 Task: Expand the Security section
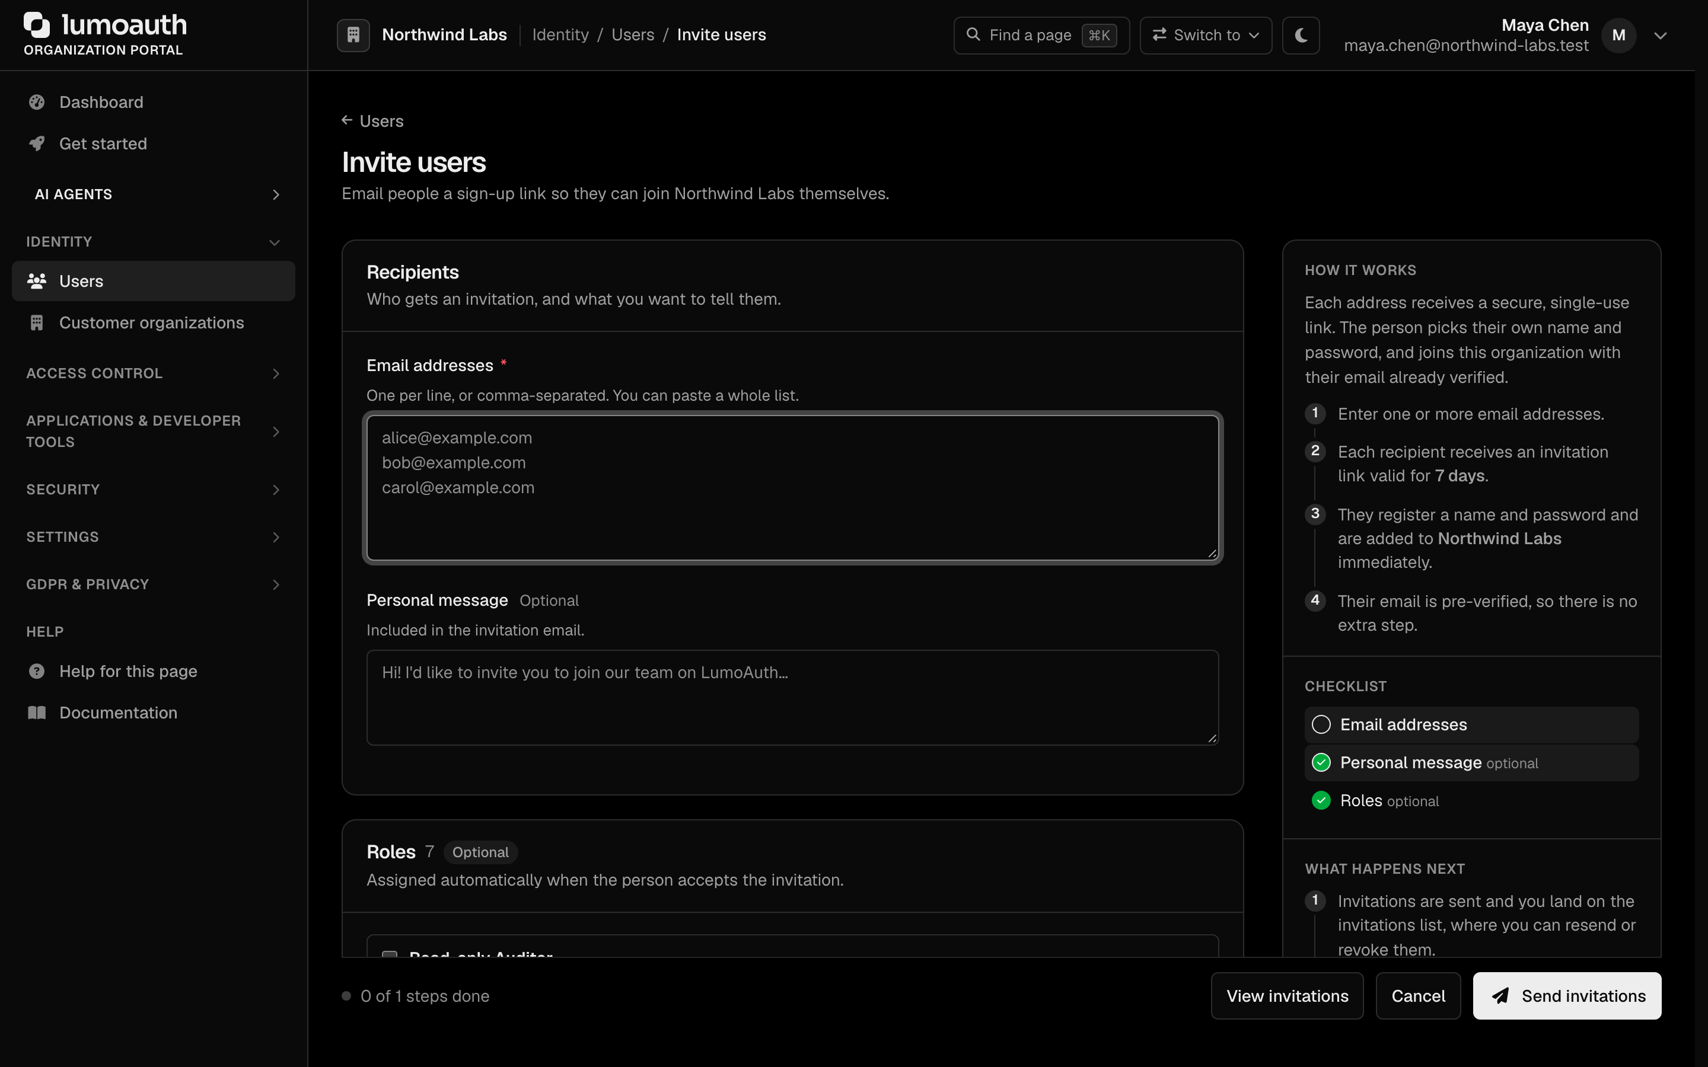[153, 490]
